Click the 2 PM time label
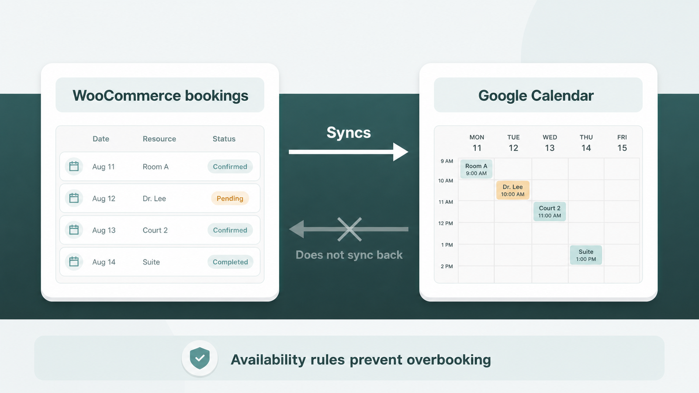The height and width of the screenshot is (393, 699). [447, 266]
